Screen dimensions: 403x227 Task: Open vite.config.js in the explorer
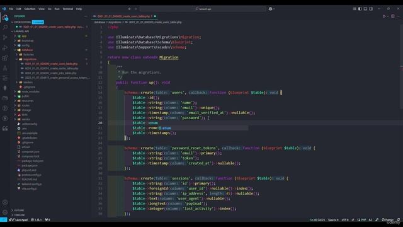(29, 189)
